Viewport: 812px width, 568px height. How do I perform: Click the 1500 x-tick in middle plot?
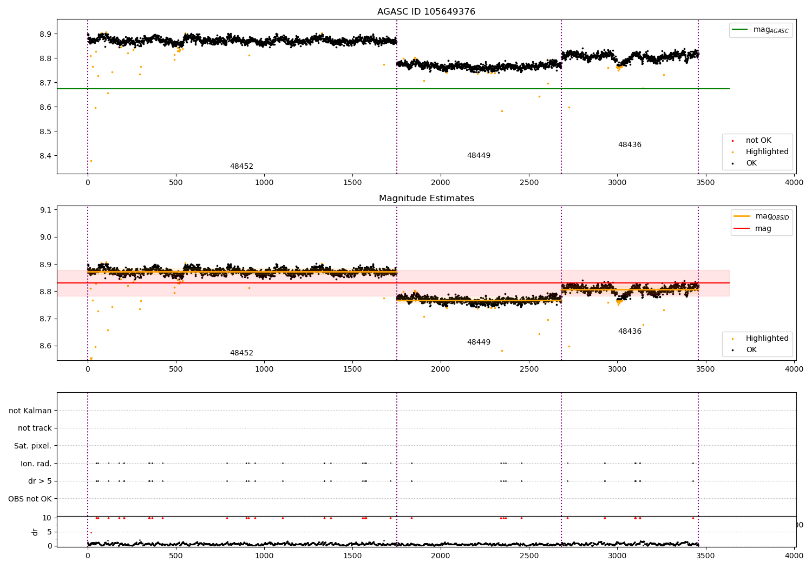coord(352,369)
